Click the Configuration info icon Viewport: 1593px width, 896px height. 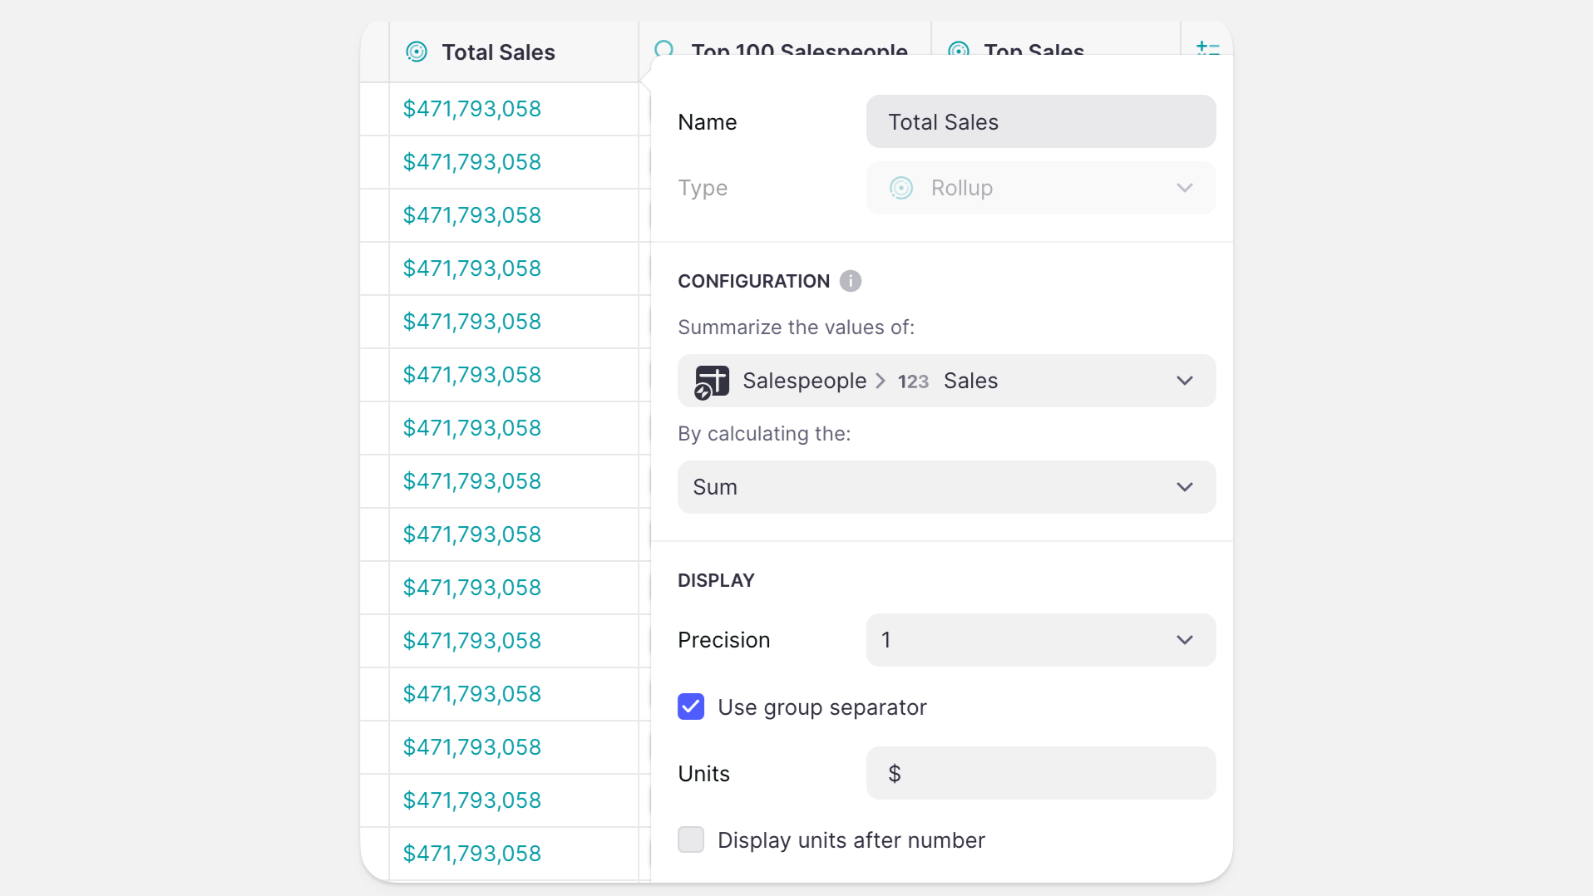[850, 281]
